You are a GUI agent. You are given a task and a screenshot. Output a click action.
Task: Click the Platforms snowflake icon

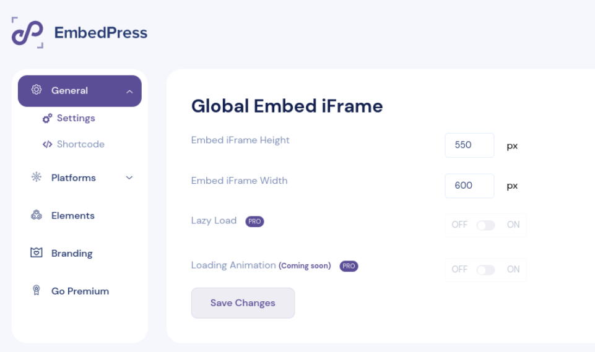37,178
